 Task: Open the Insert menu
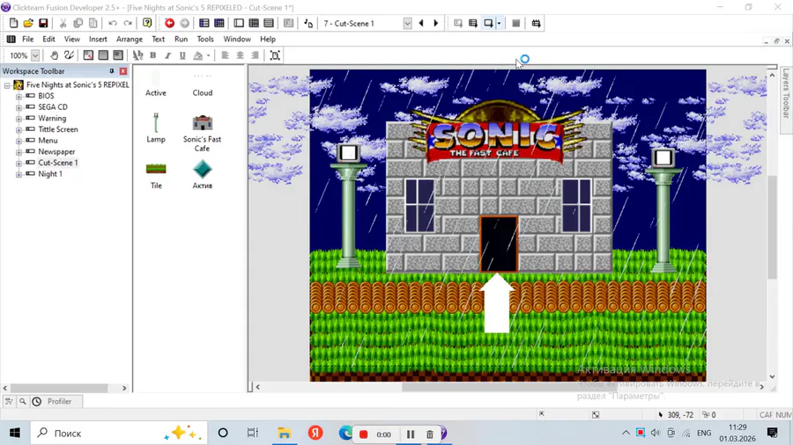(98, 39)
